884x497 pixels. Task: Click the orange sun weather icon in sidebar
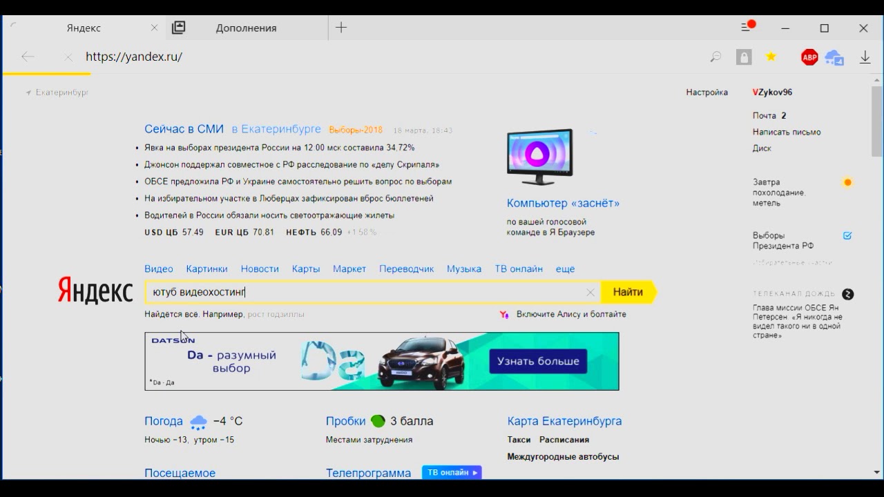(x=848, y=182)
